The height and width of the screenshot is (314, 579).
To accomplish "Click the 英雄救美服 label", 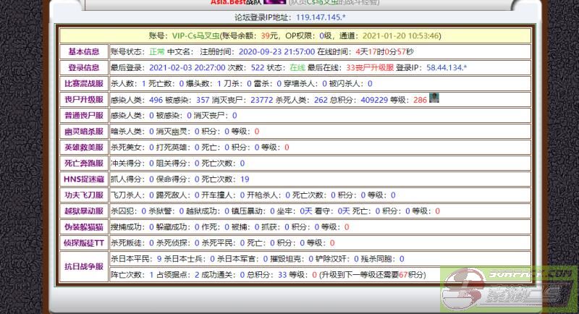I will click(83, 148).
